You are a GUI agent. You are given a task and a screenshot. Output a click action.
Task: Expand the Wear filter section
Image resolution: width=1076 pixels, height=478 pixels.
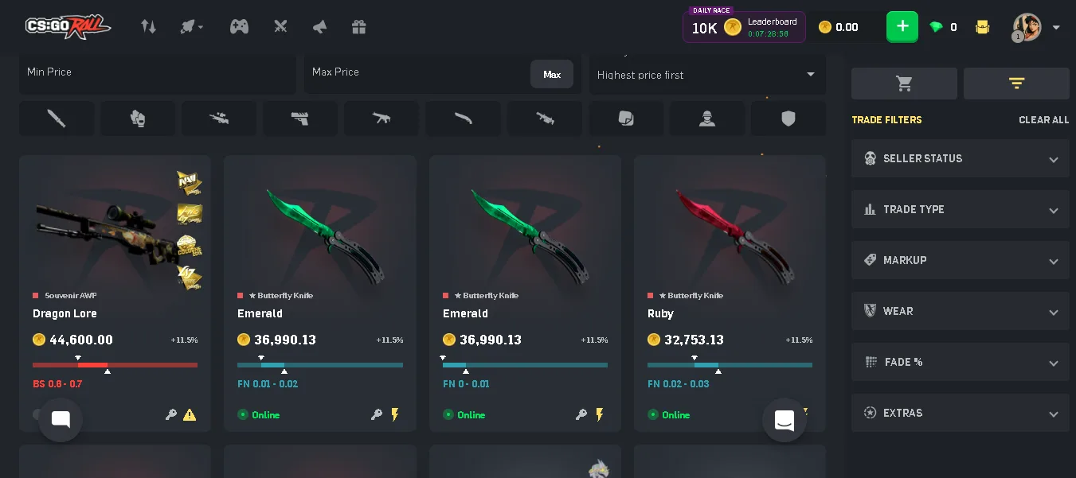tap(961, 311)
